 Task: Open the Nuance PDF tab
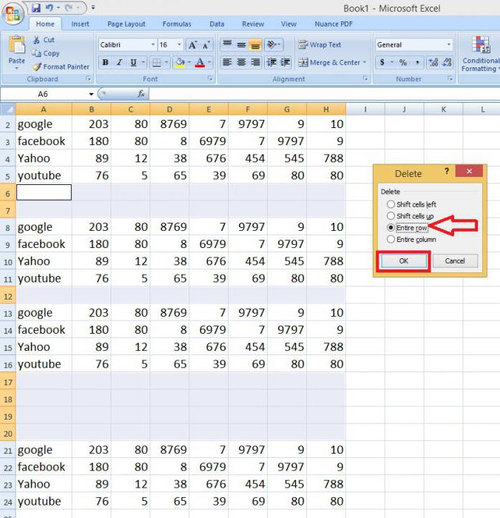click(334, 24)
